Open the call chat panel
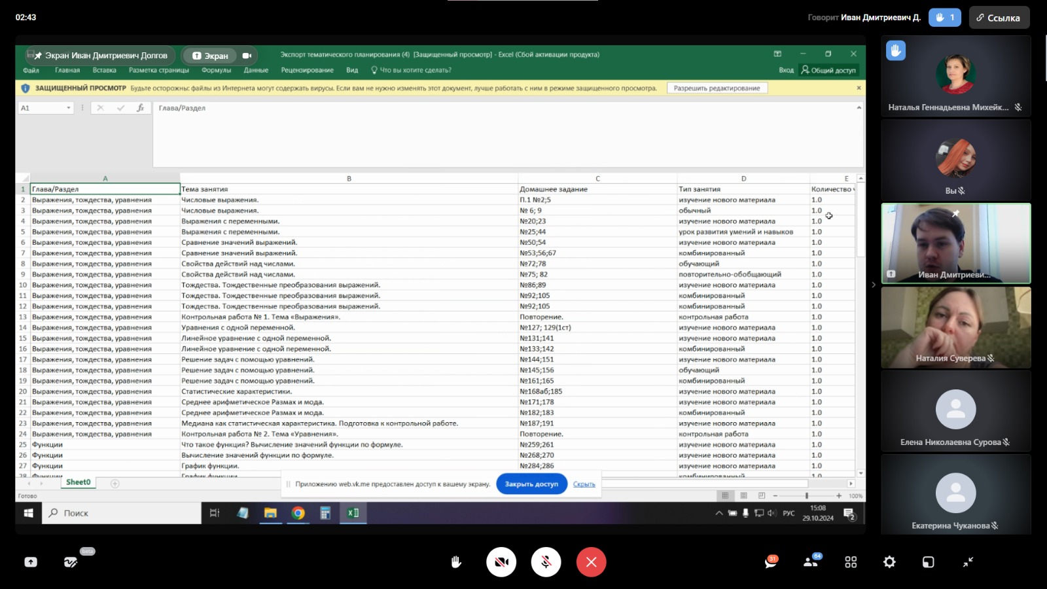This screenshot has width=1047, height=589. click(771, 562)
